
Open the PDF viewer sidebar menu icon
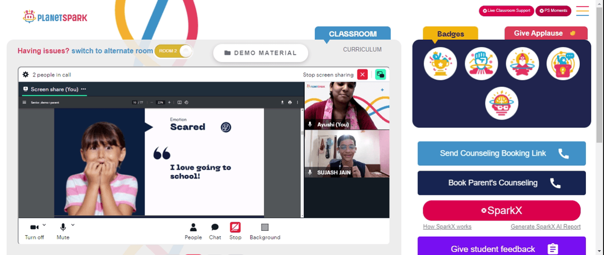pyautogui.click(x=24, y=102)
